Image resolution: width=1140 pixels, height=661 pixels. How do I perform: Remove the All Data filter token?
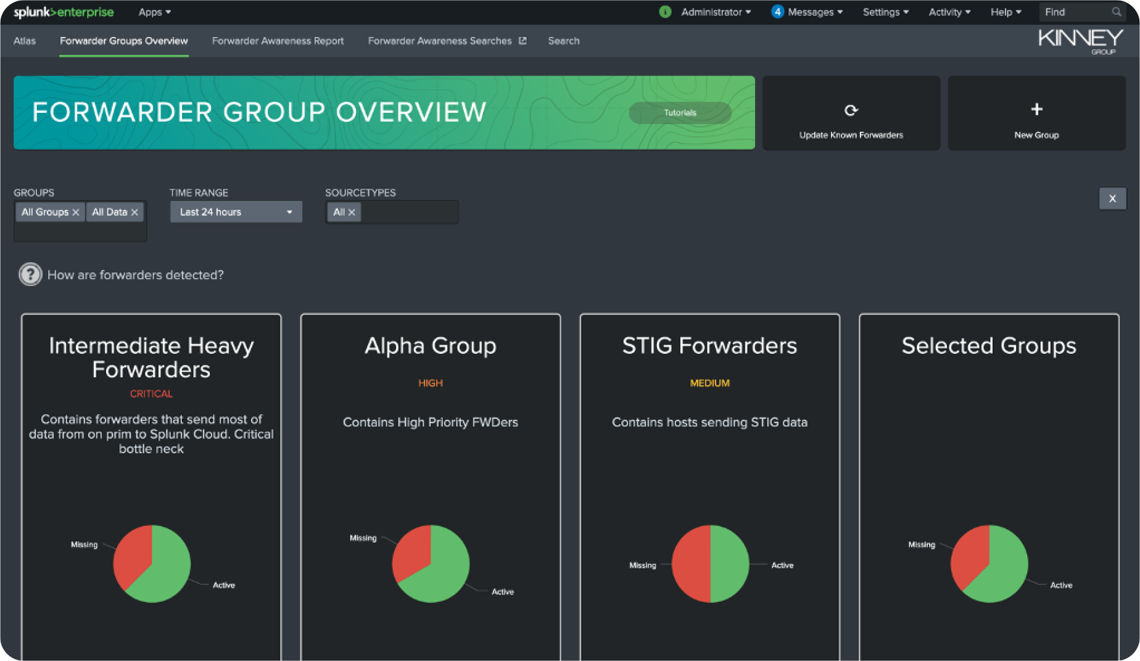[x=134, y=211]
